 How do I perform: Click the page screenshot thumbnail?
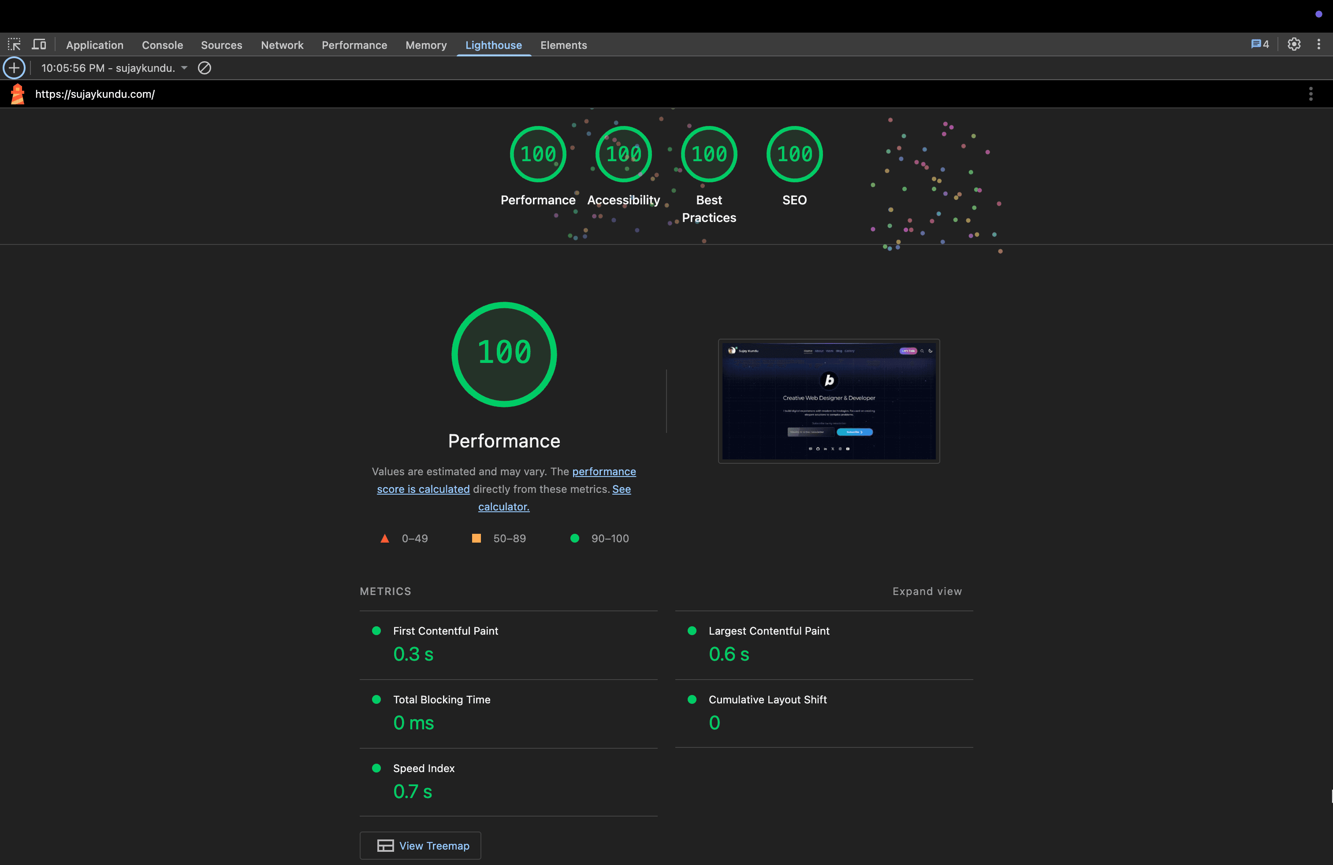coord(828,401)
